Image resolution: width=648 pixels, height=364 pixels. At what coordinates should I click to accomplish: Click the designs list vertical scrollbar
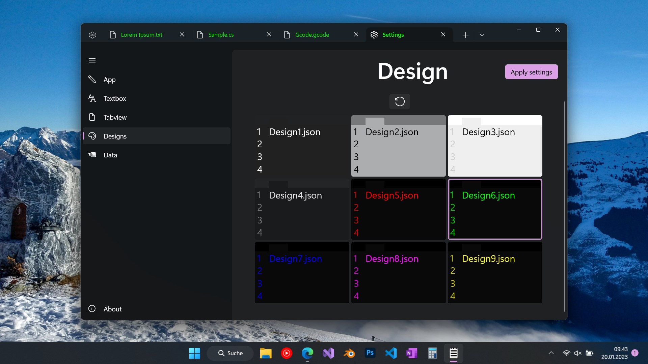565,206
